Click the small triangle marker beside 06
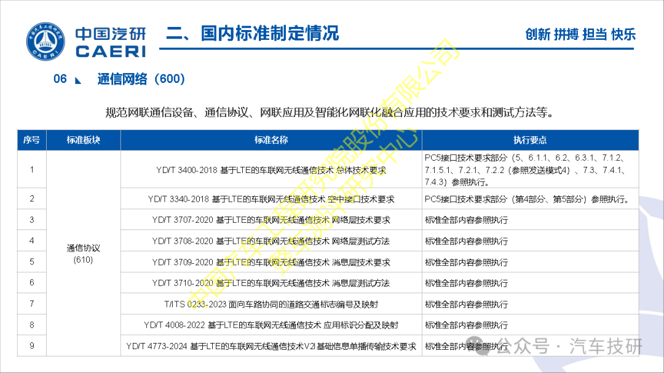 [x=78, y=80]
